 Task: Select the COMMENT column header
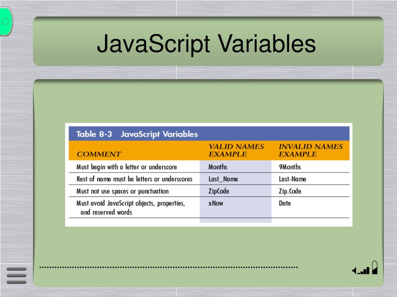[x=99, y=154]
